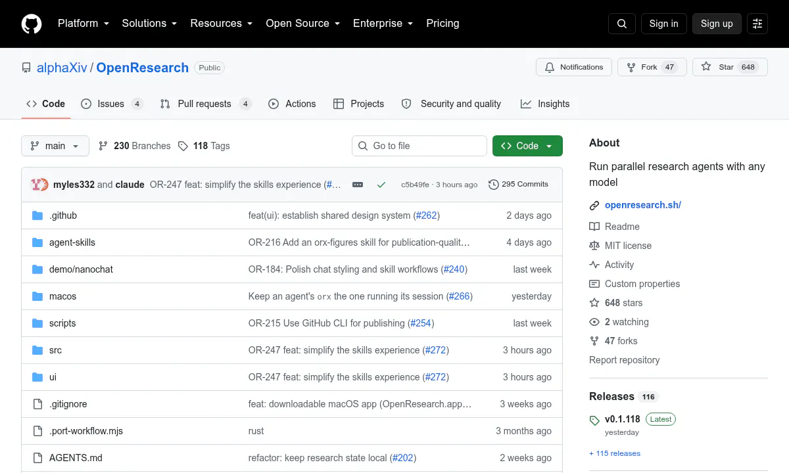
Task: Expand the Open Source menu
Action: [303, 23]
